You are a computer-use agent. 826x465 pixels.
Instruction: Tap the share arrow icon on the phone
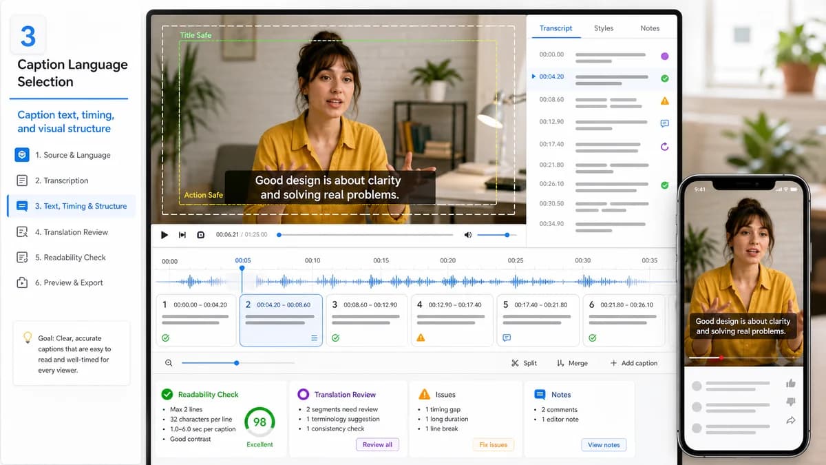(791, 420)
